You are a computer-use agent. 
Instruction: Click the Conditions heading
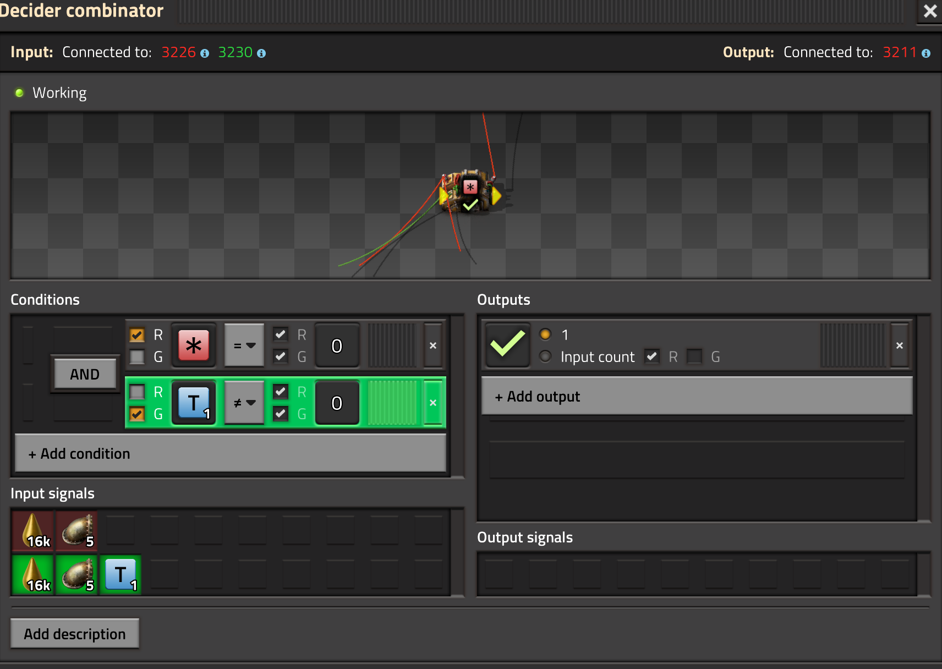45,300
